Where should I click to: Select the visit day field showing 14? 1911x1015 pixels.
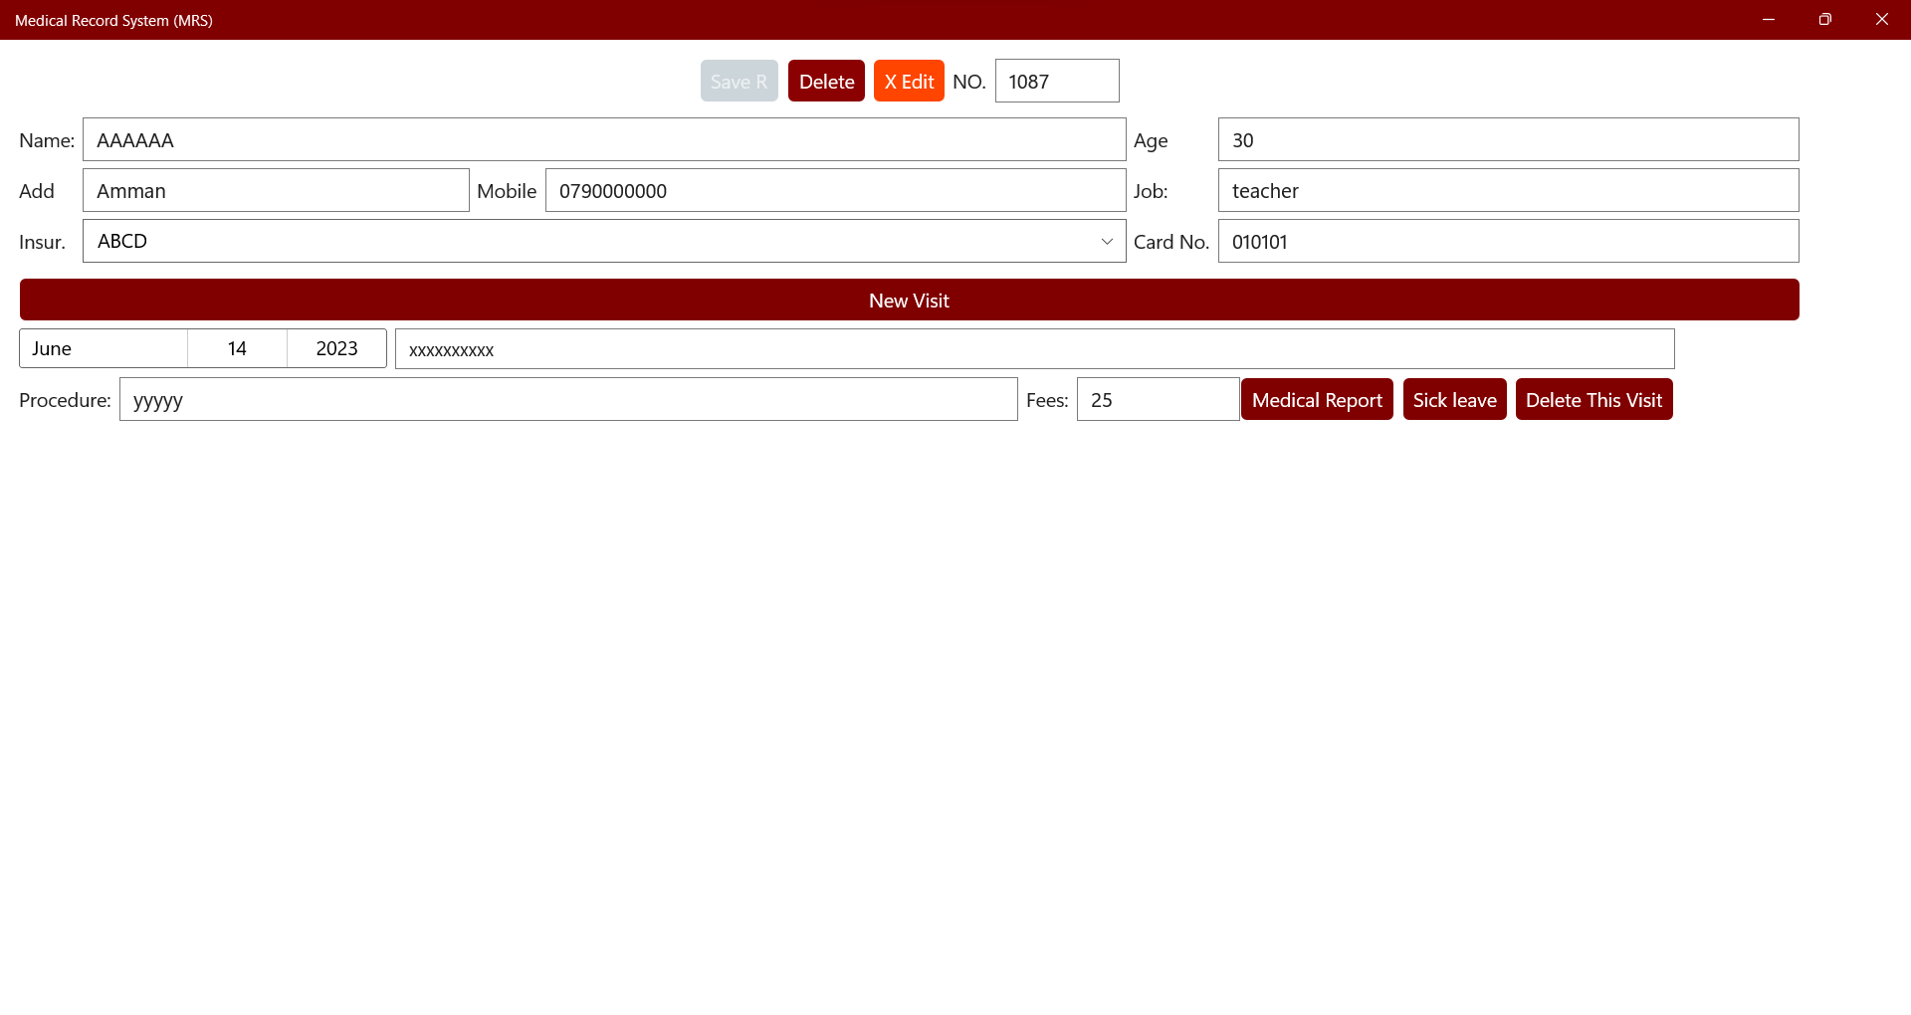pos(236,348)
